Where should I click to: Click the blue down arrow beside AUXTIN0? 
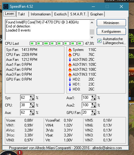[x=70, y=60]
